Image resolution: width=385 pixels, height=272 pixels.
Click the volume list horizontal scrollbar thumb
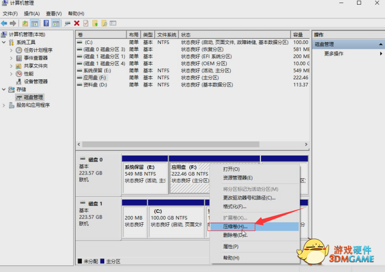(x=171, y=144)
